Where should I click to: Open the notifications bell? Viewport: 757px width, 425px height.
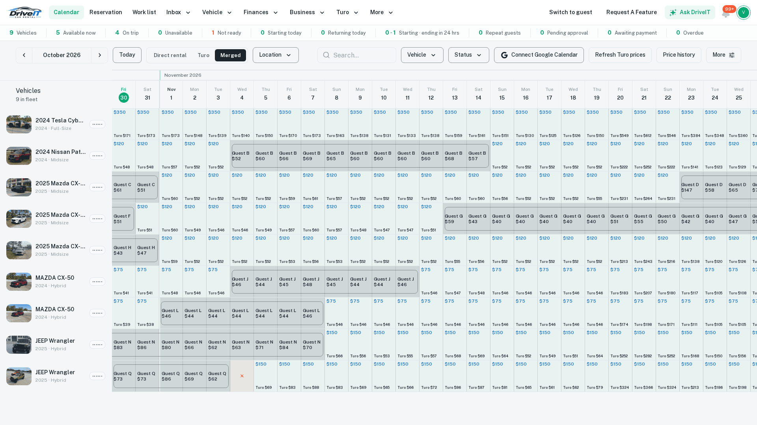coord(726,13)
